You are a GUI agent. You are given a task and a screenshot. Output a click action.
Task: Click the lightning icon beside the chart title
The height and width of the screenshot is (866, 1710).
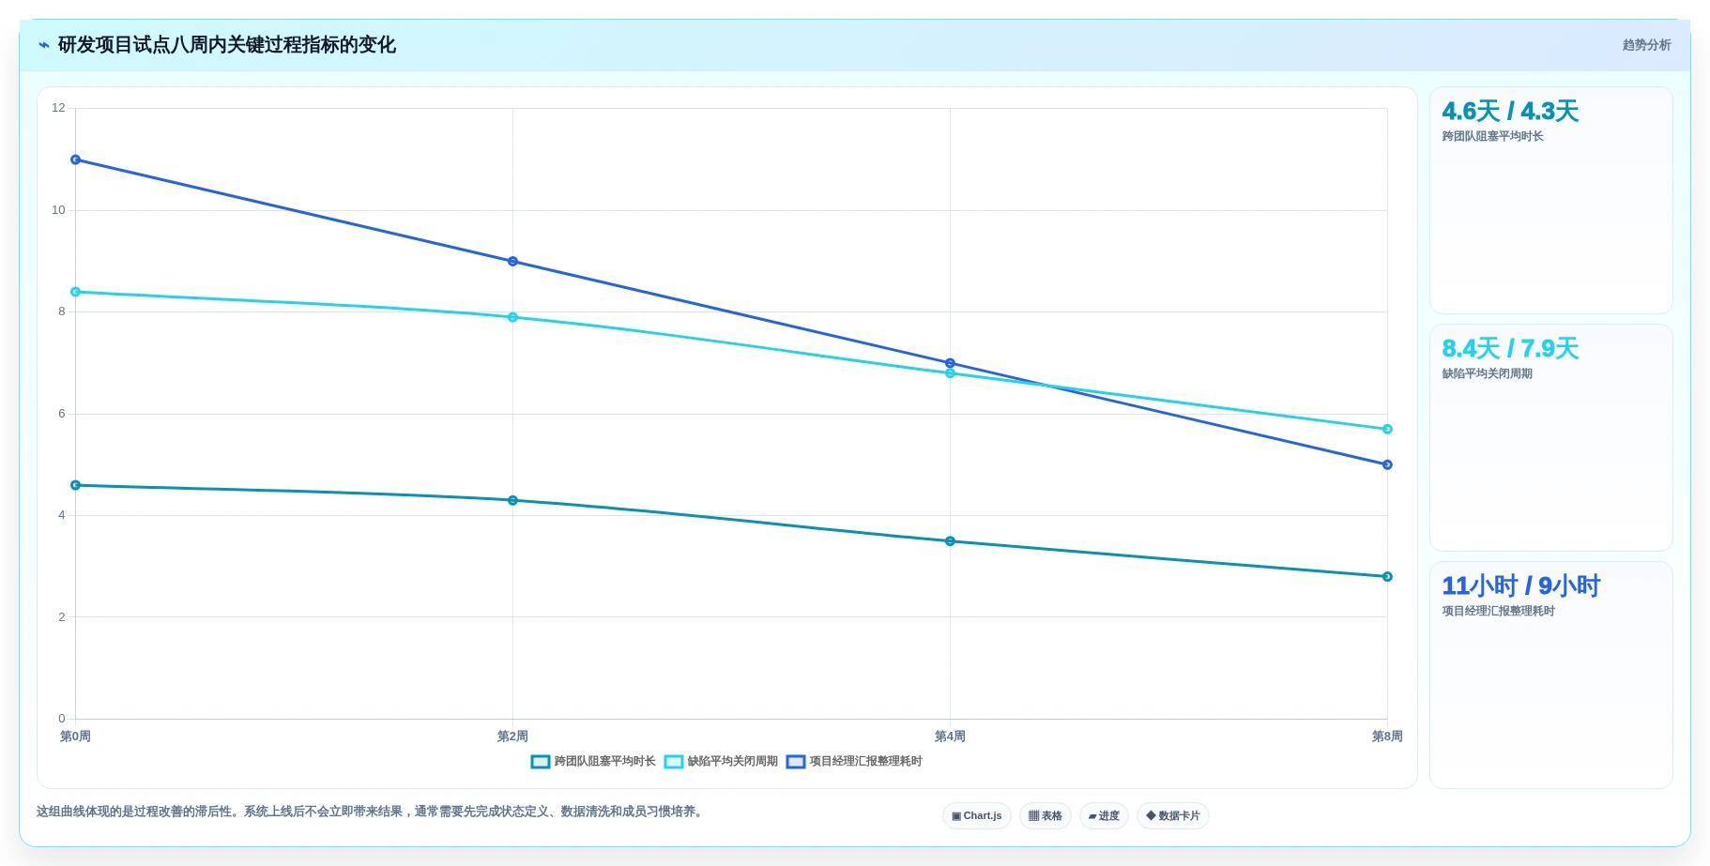(x=43, y=45)
